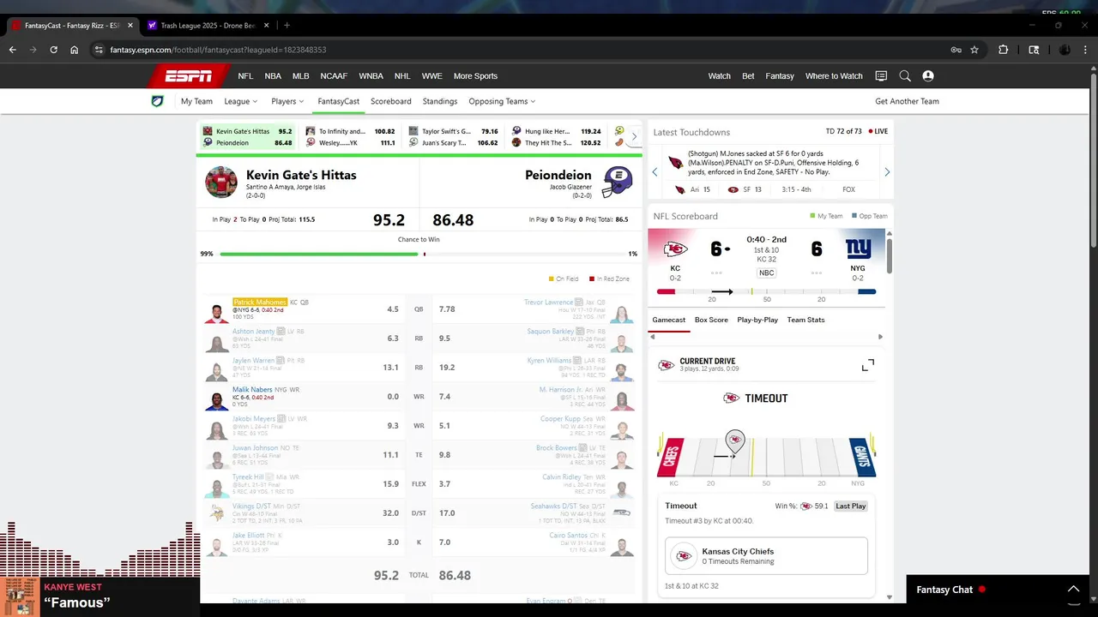Open the Scoreboard nav item
Viewport: 1098px width, 617px height.
click(x=391, y=101)
